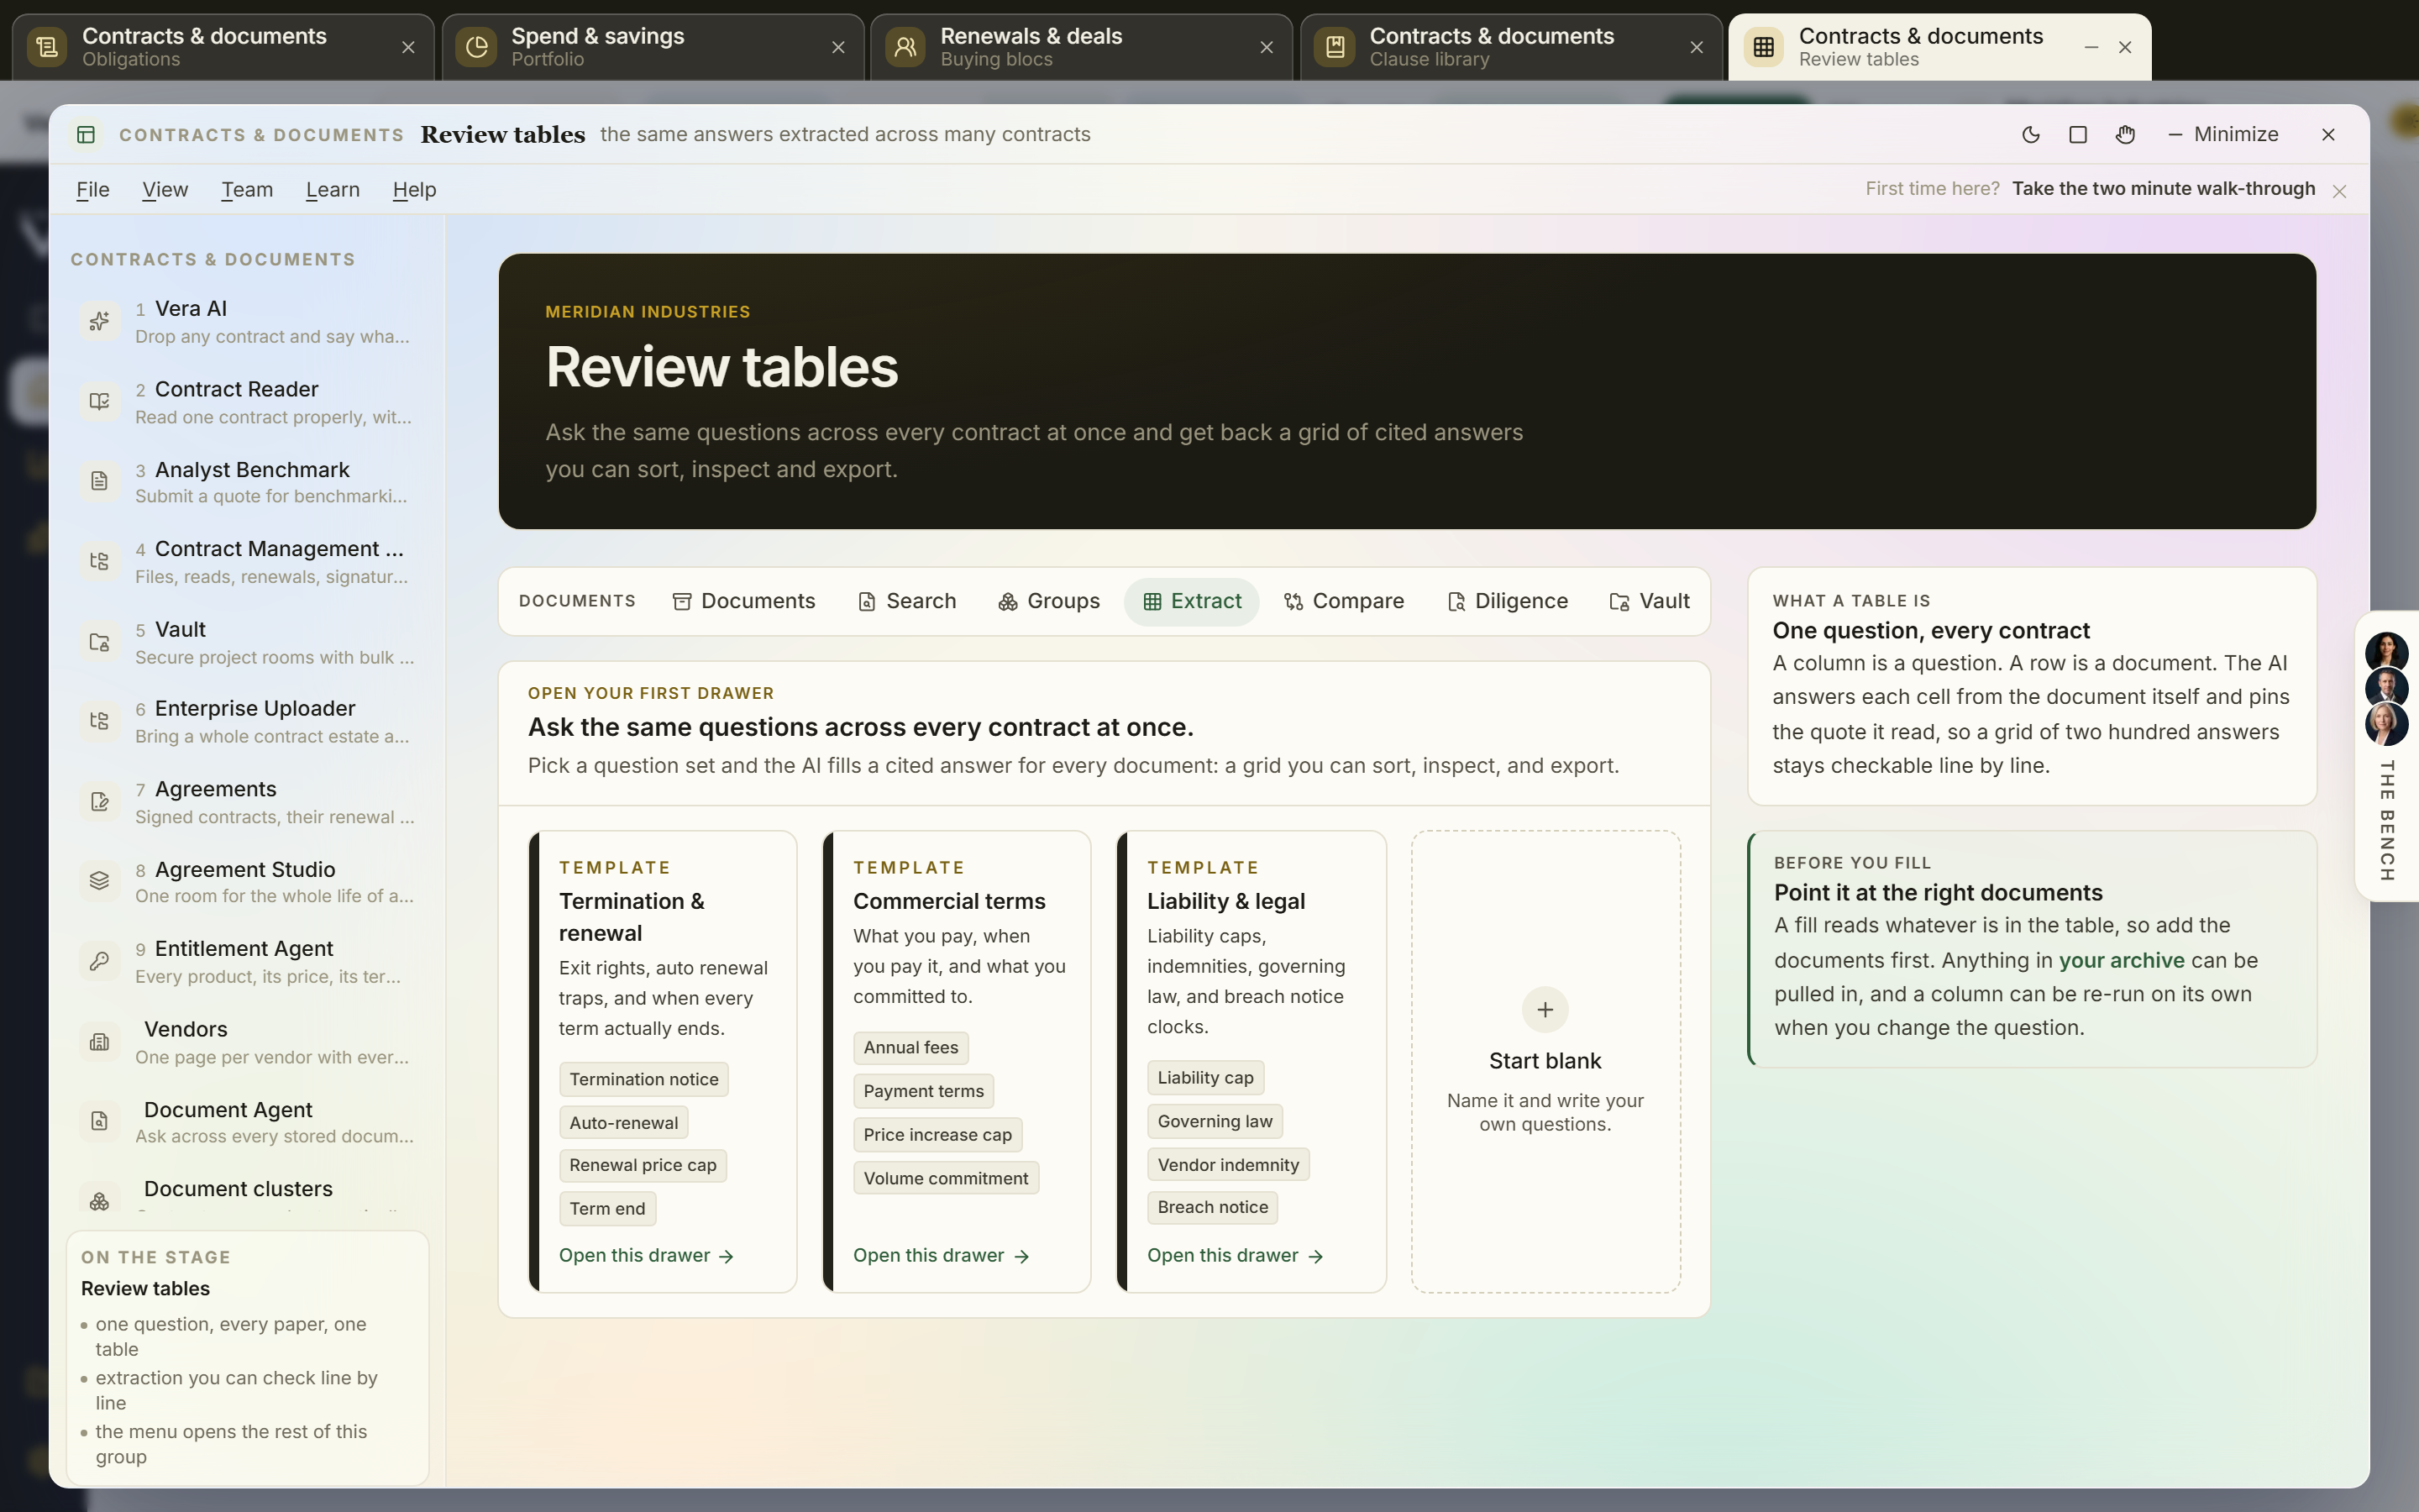Select the Search section tab

point(906,601)
